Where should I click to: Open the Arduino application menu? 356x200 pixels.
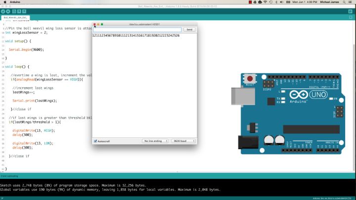pos(15,2)
